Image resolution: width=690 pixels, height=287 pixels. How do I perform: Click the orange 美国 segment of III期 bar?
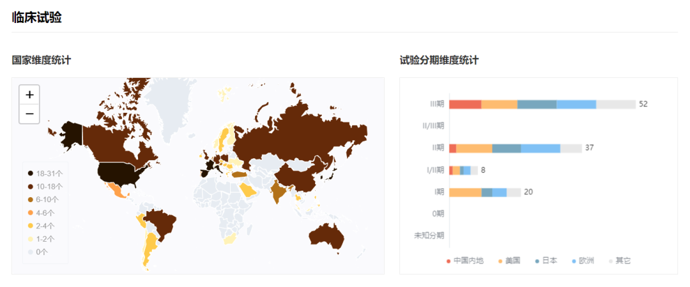coord(500,104)
